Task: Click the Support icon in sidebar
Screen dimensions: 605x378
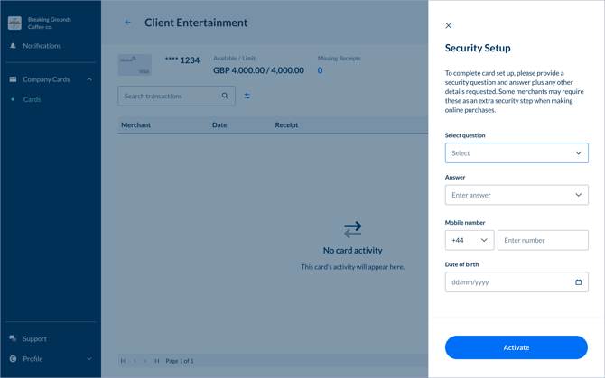Action: [x=13, y=338]
